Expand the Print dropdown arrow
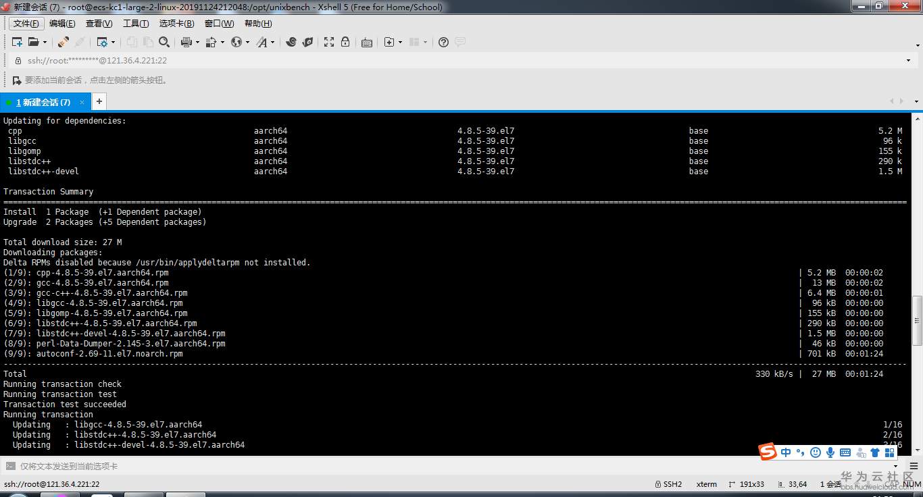This screenshot has height=497, width=923. (197, 42)
